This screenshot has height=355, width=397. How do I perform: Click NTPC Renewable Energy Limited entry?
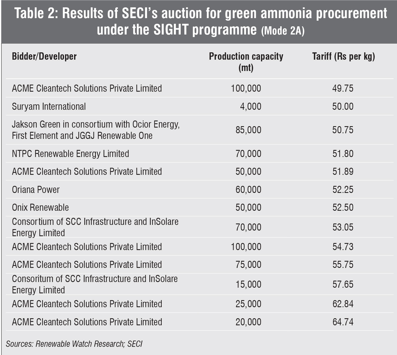point(70,154)
